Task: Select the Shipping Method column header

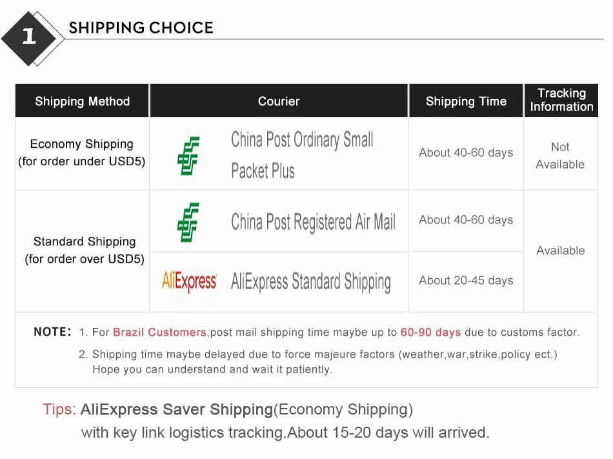Action: click(x=82, y=101)
